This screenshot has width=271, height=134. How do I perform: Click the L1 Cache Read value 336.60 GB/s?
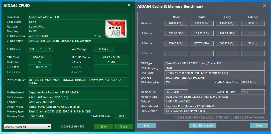pos(176,33)
